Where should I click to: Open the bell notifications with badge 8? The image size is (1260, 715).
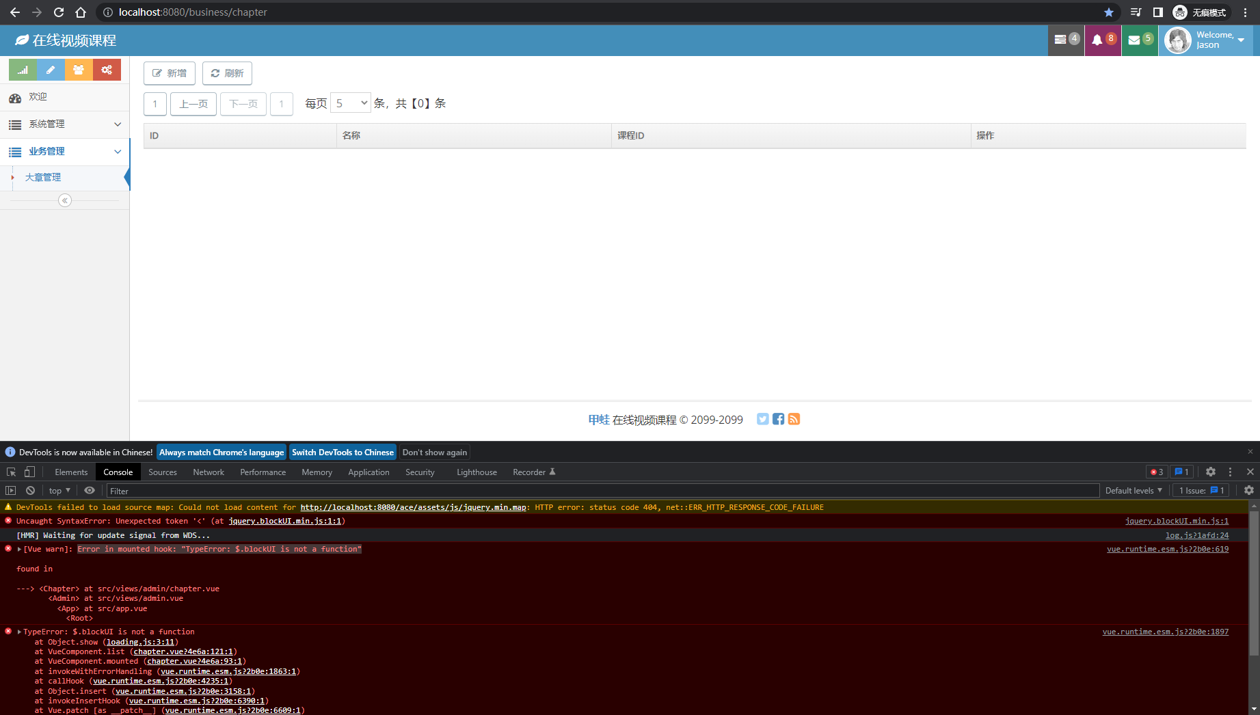point(1103,40)
